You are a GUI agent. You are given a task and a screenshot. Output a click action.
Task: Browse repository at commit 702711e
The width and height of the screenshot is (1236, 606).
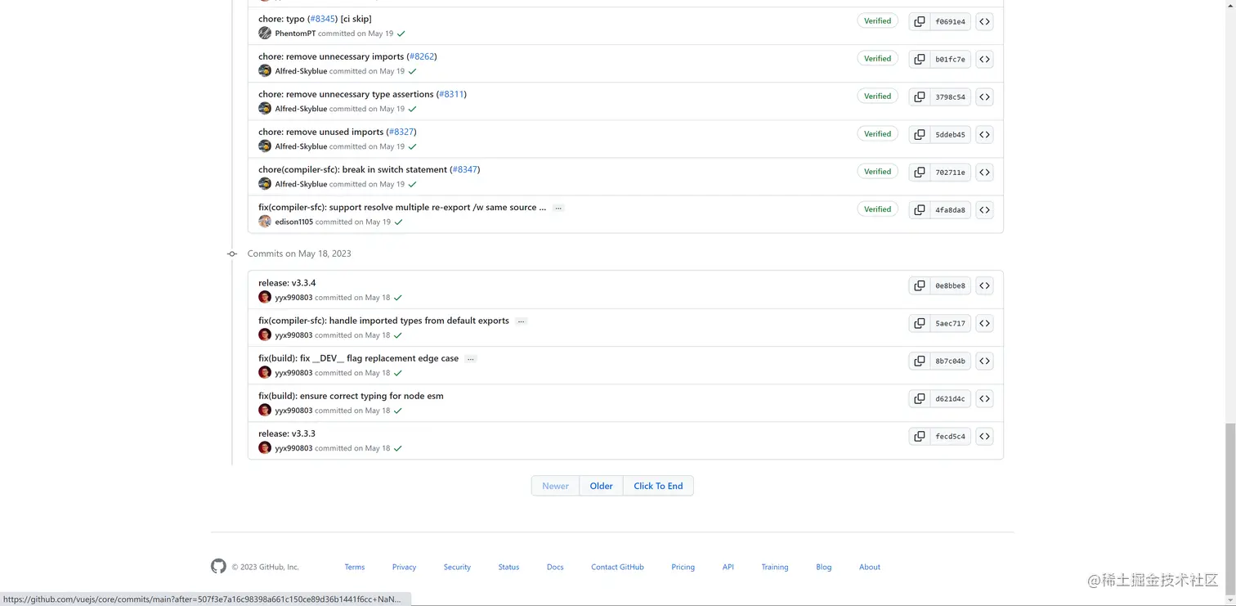(x=984, y=173)
